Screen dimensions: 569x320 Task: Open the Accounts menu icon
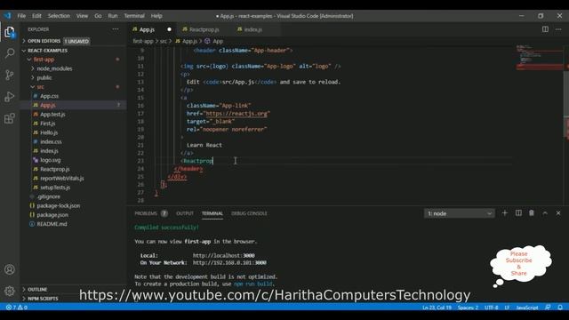10,269
